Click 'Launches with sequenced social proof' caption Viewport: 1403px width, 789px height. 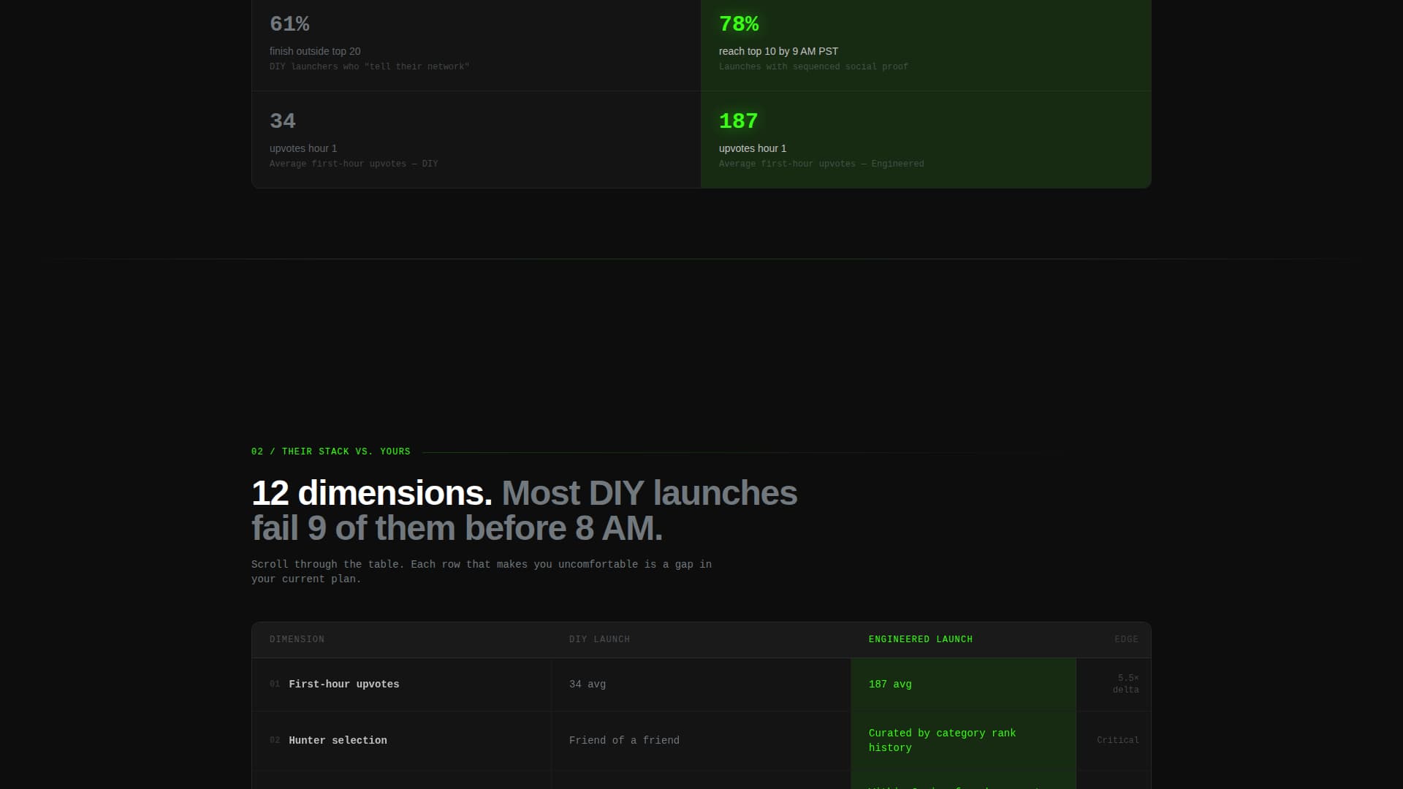813,66
